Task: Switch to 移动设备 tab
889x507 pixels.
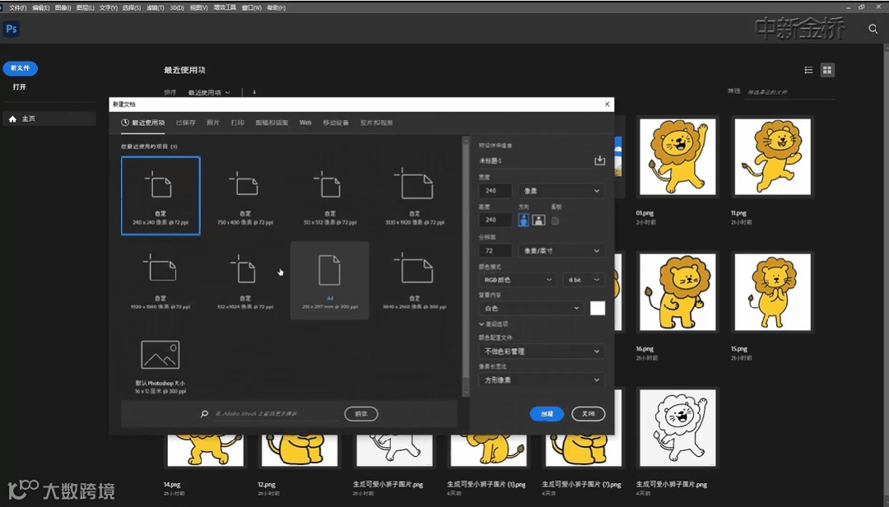Action: point(336,123)
